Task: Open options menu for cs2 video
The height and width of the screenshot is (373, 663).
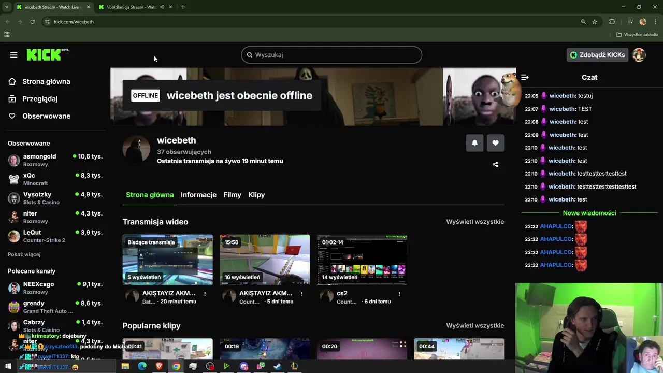Action: coord(399,294)
